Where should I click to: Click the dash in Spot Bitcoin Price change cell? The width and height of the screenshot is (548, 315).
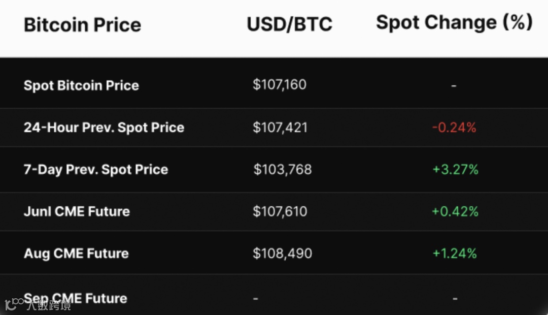pos(454,85)
